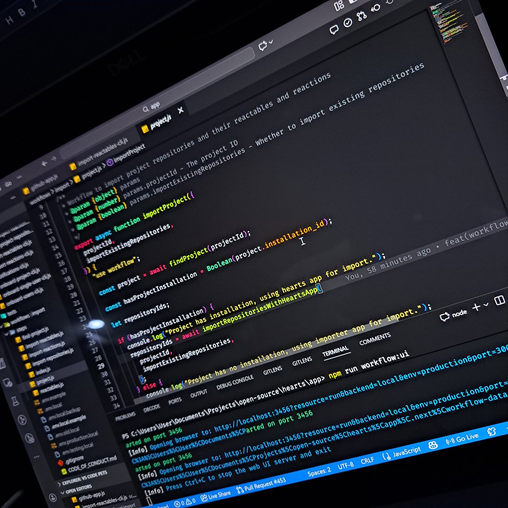Open the new terminal dropdown chevron
The height and width of the screenshot is (508, 508).
(486, 304)
